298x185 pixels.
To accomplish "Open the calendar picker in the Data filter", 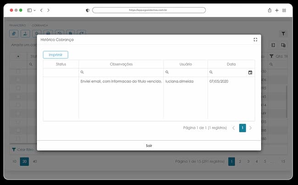I will click(x=250, y=72).
